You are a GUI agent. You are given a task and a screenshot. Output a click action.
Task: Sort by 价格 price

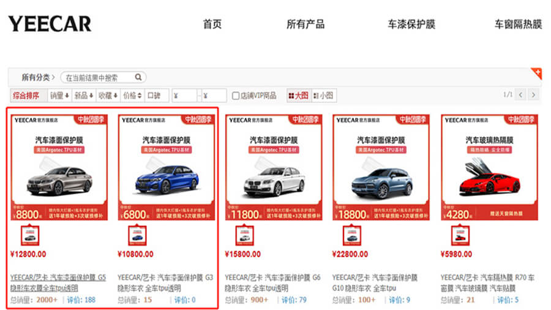click(x=132, y=95)
